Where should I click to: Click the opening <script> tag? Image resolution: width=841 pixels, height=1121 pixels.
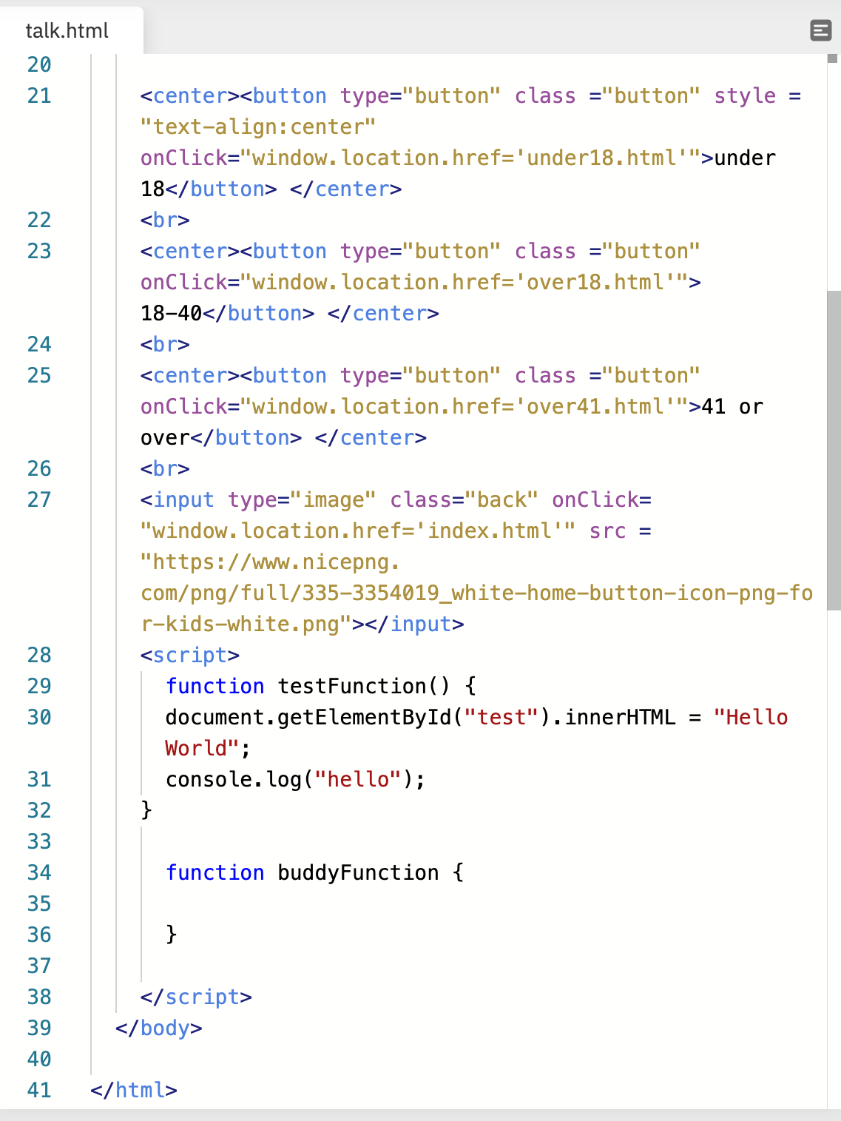coord(190,655)
